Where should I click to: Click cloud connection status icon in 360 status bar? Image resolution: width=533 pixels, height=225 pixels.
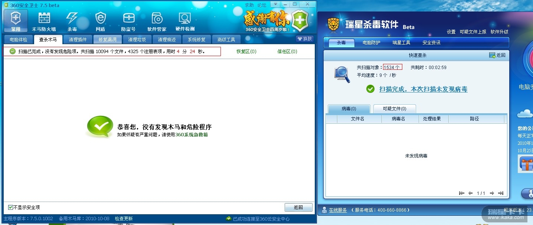[x=229, y=219]
